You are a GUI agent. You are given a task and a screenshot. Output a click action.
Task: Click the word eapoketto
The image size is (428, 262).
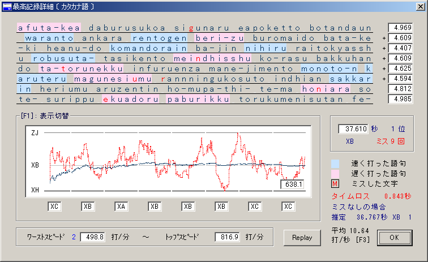[269, 28]
